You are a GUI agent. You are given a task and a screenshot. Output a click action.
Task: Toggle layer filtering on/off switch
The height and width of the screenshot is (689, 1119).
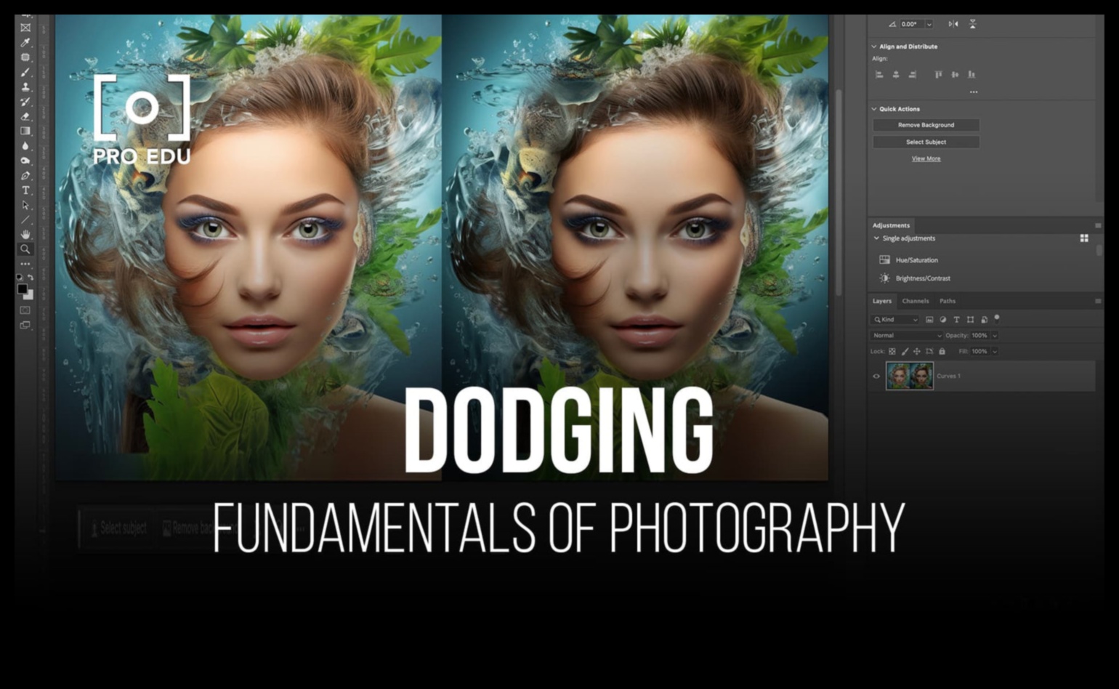[997, 318]
